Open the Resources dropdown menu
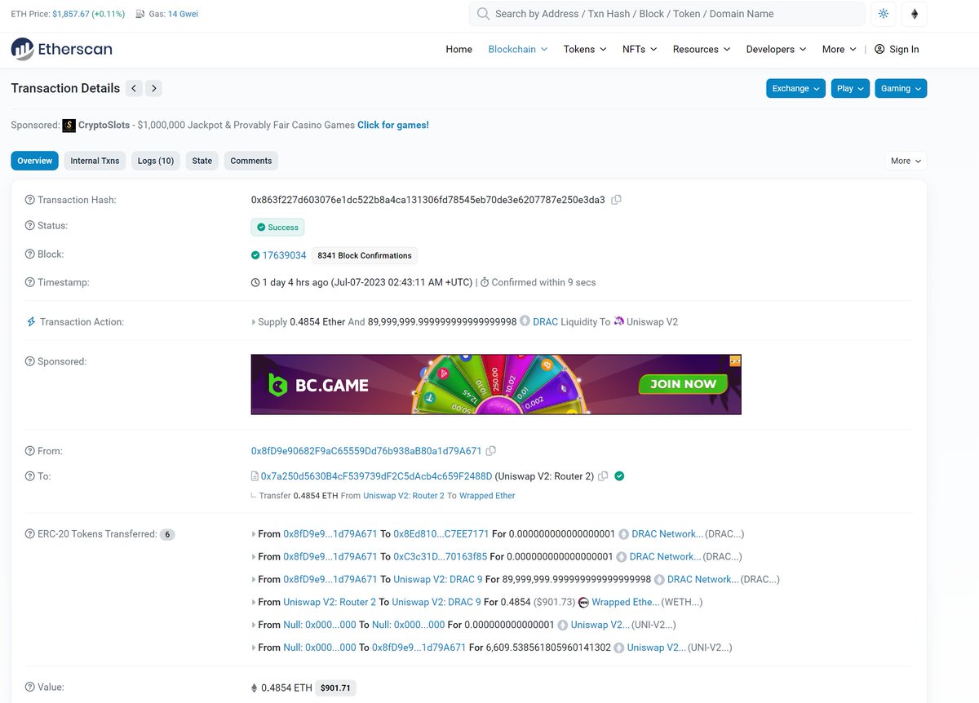 (702, 49)
